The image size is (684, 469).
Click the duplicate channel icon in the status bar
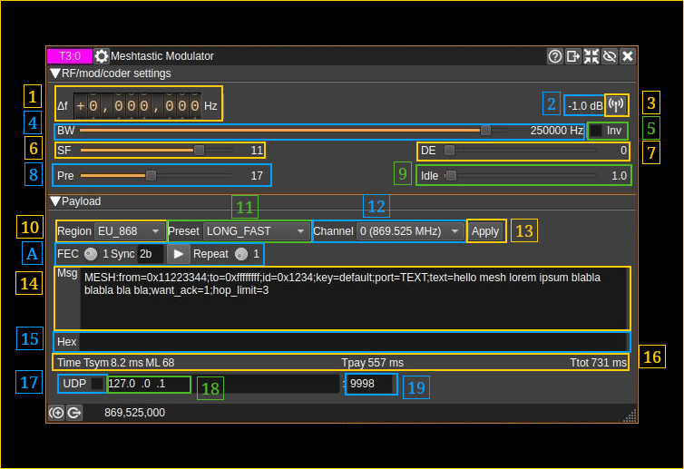(x=74, y=413)
